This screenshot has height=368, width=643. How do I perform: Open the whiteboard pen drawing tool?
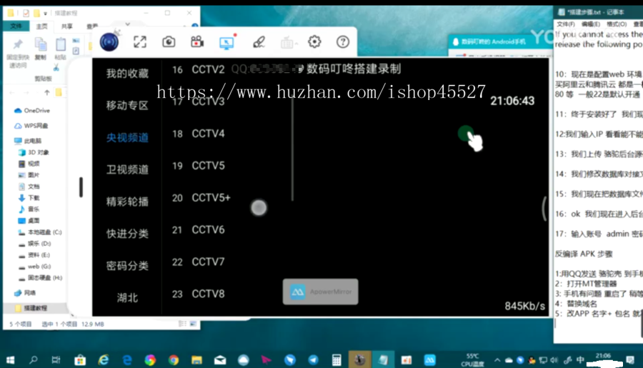(259, 42)
